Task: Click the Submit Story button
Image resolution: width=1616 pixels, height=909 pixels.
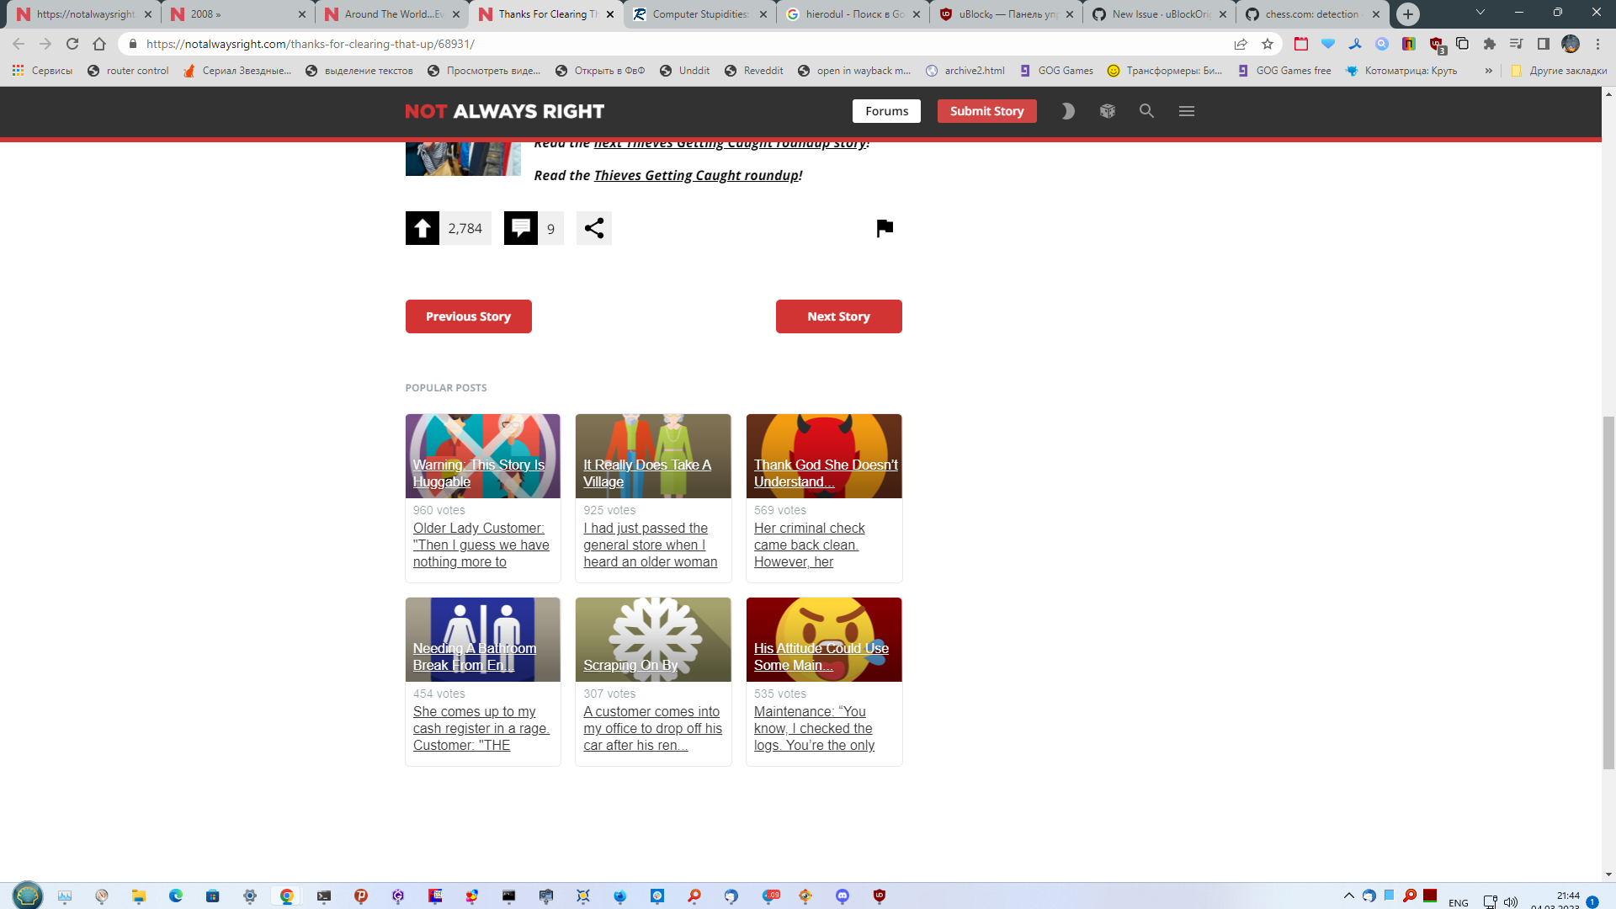Action: pos(986,111)
